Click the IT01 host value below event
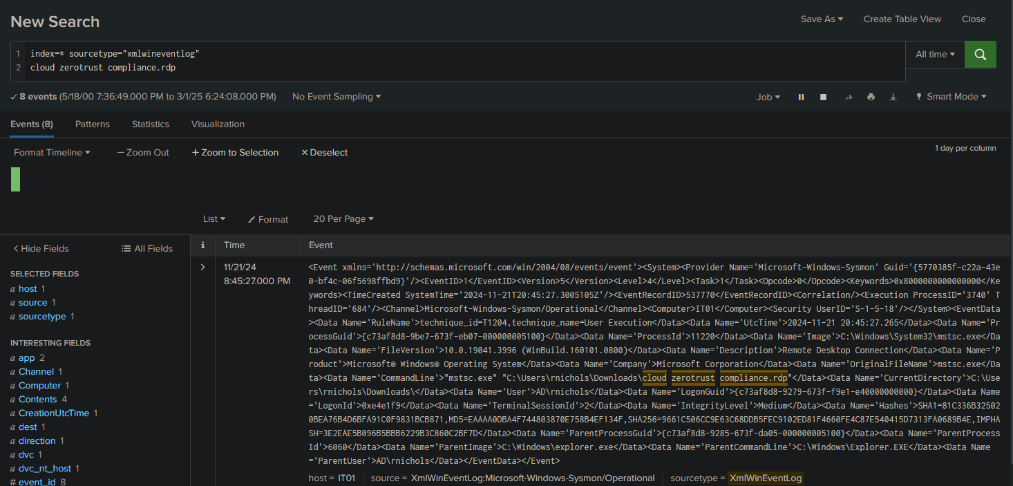The image size is (1013, 486). click(346, 478)
